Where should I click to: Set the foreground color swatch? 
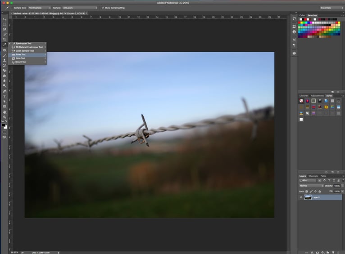click(x=3, y=125)
